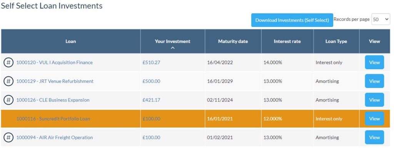Click the # icon beside AIR Air Freight Operation

(8, 138)
